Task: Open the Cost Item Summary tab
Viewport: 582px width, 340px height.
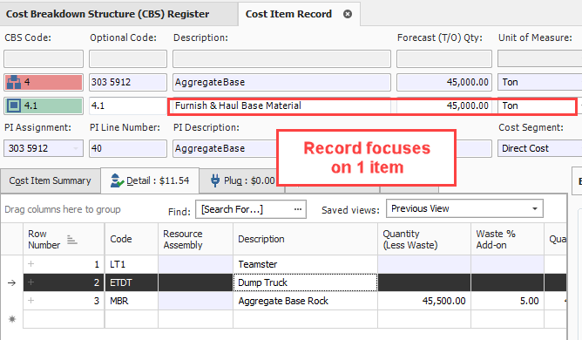Action: tap(51, 180)
